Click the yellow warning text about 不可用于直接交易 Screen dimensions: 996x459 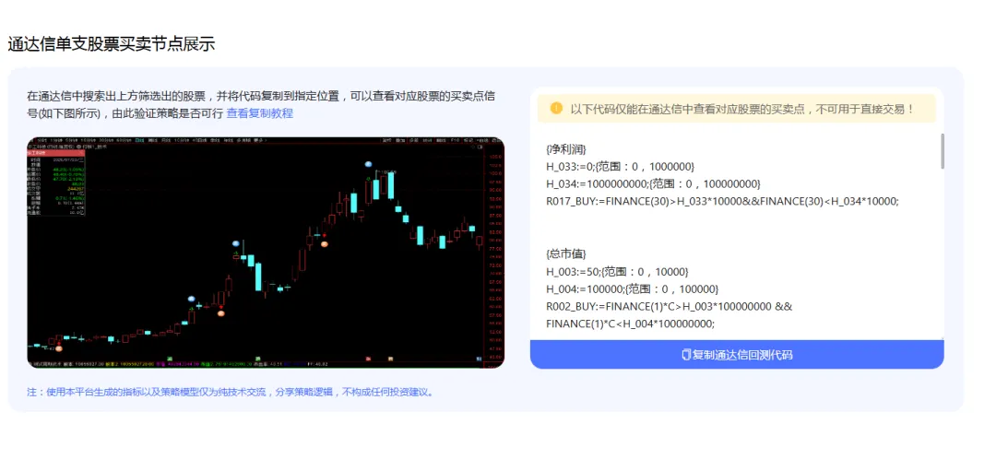click(741, 109)
